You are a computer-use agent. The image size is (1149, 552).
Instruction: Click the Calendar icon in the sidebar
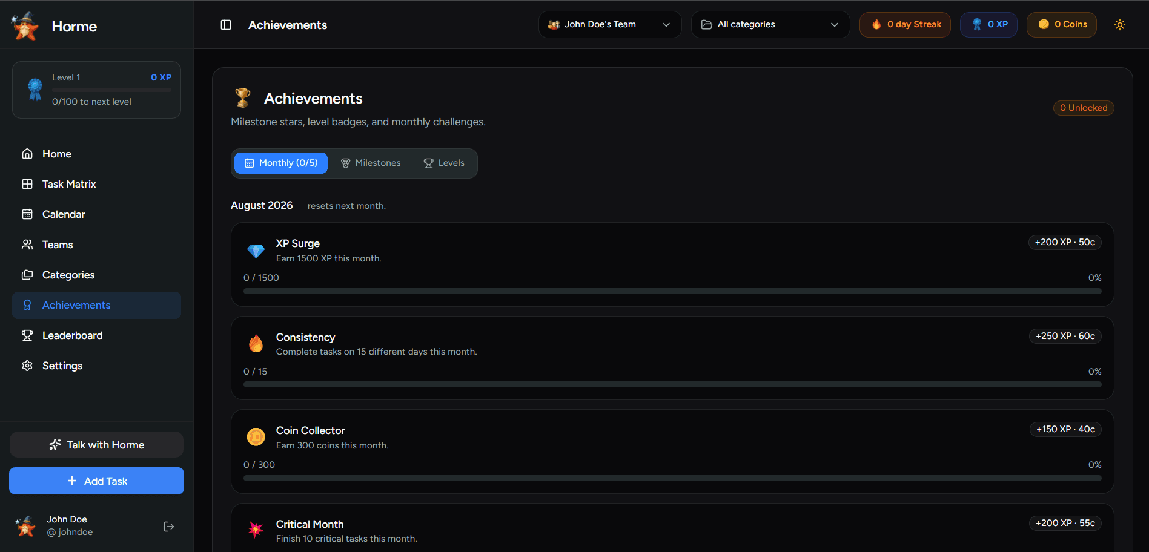(x=27, y=214)
